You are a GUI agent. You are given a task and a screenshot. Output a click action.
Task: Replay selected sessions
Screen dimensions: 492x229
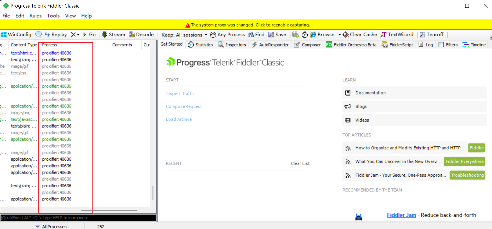(56, 35)
